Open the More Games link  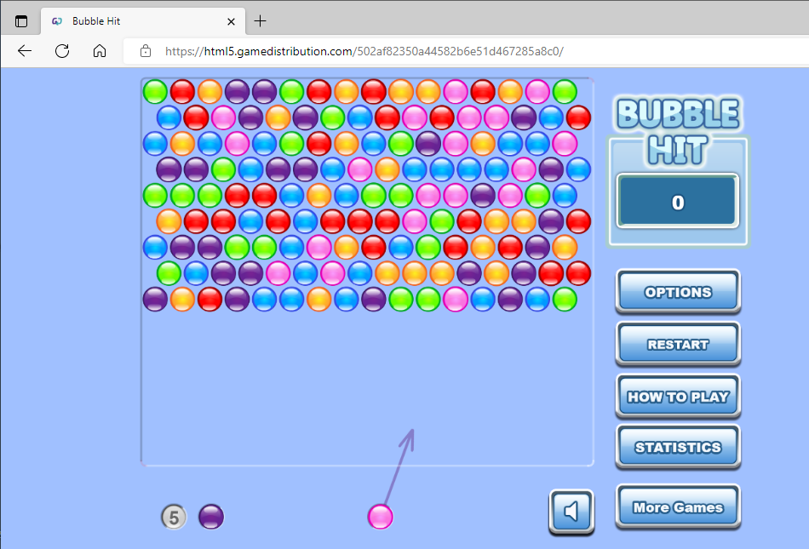click(x=678, y=507)
